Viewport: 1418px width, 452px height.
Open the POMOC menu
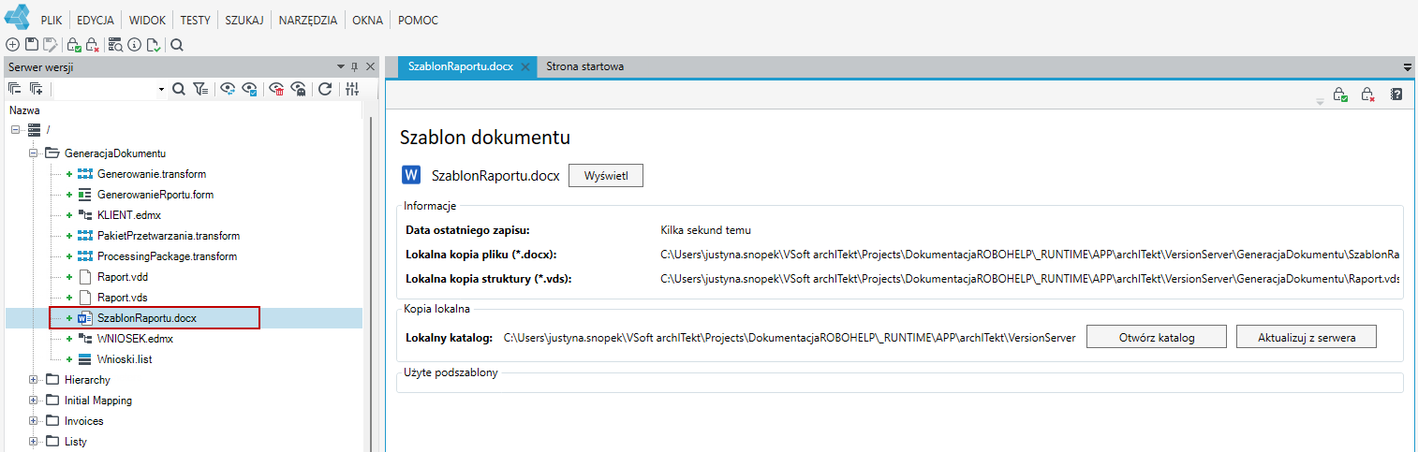pos(418,20)
